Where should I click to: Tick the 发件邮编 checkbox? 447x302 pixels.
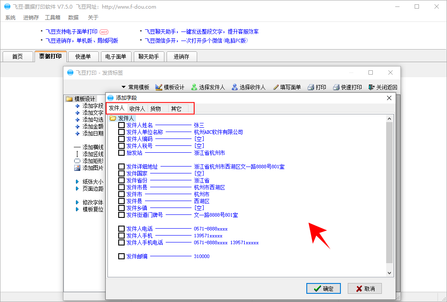[121, 256]
